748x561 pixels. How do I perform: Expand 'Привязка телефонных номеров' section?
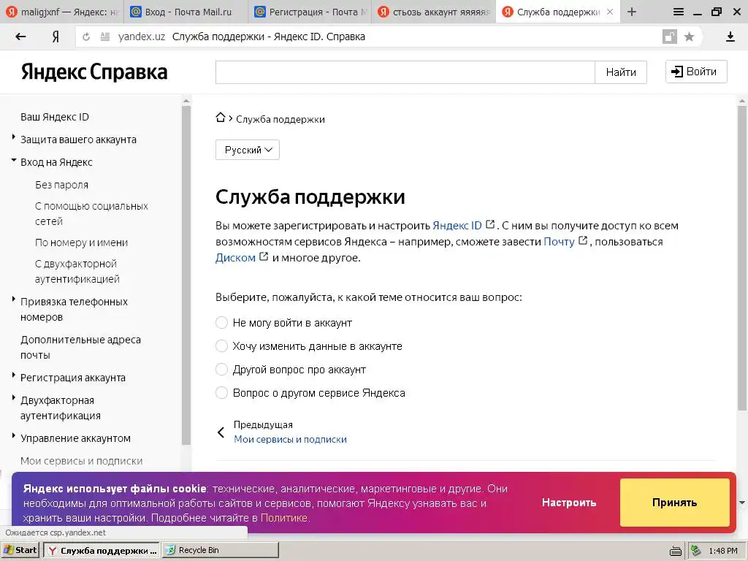[13, 299]
